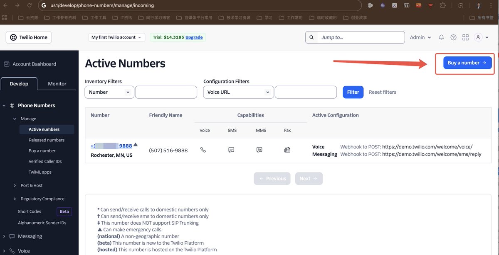This screenshot has width=499, height=255.
Task: Expand the Port & Host section
Action: click(x=32, y=185)
